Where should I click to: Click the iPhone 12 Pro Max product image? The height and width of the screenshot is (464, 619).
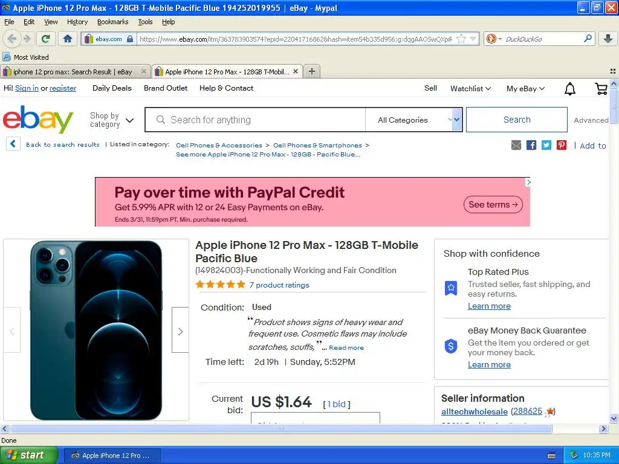coord(96,330)
